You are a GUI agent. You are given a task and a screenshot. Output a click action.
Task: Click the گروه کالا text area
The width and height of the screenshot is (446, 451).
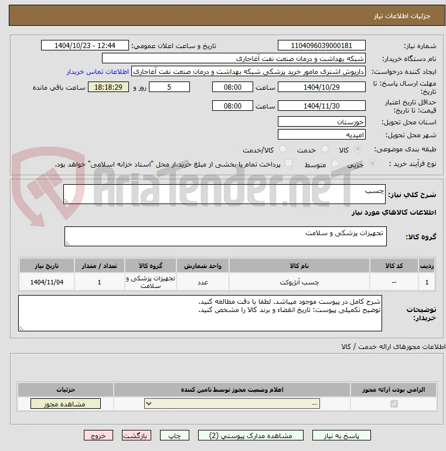225,236
